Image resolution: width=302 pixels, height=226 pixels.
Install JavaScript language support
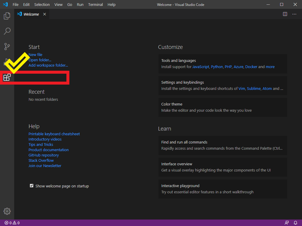[200, 67]
